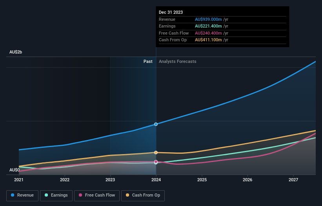Toggle the Earnings legend button
Image resolution: width=322 pixels, height=206 pixels.
56,195
